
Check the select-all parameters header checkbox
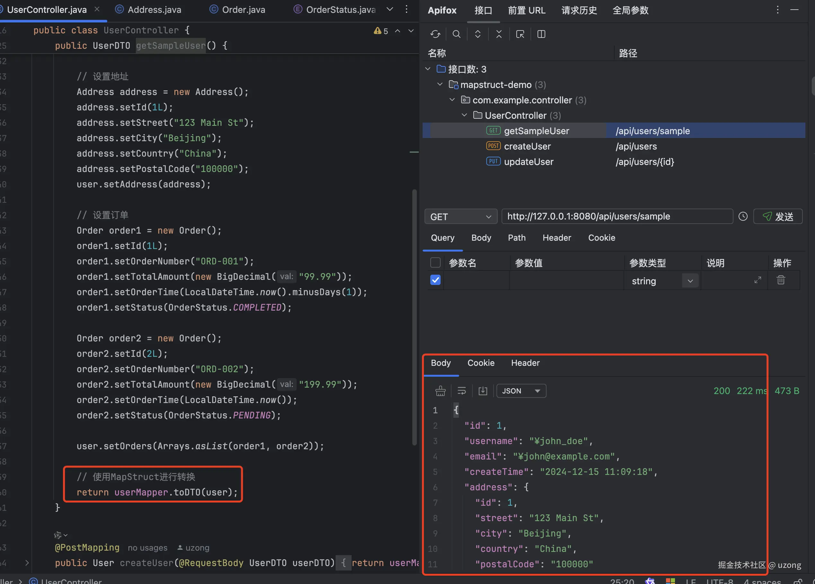[x=435, y=263]
